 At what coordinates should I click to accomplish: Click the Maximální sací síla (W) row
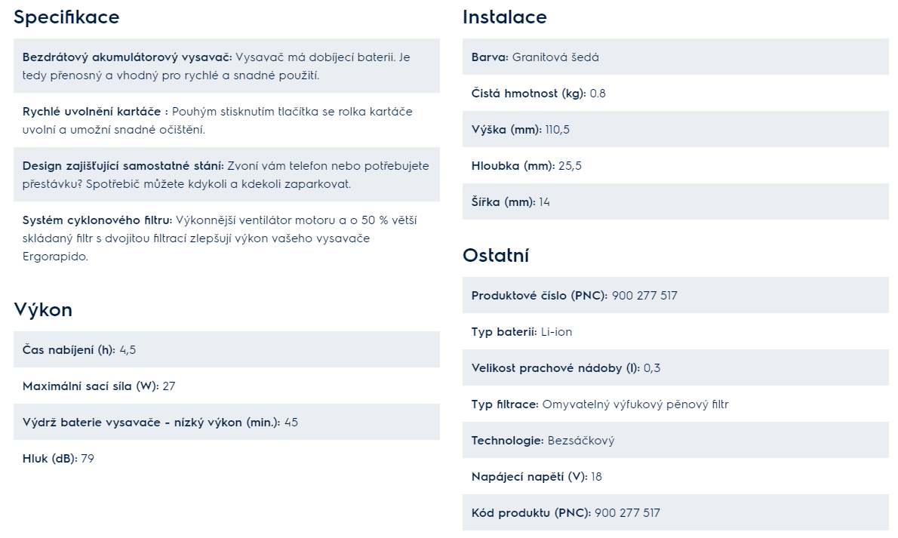tap(227, 386)
